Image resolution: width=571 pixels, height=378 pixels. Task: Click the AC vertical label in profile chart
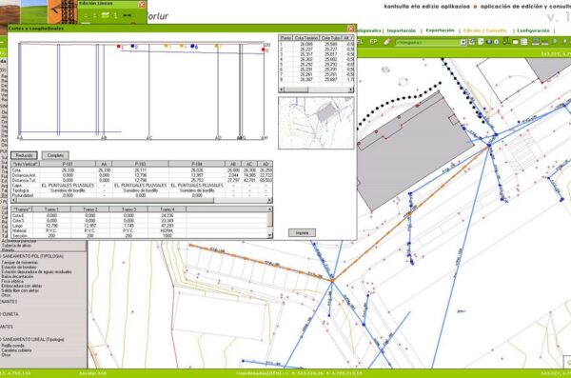coord(149,138)
